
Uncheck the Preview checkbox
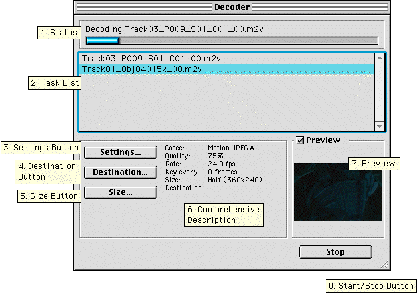click(300, 140)
